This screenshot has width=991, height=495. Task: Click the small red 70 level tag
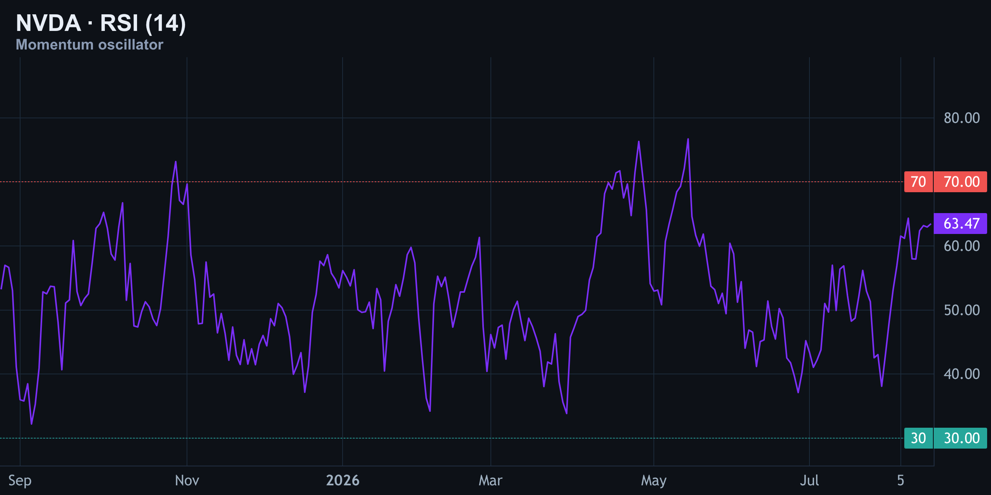pyautogui.click(x=918, y=182)
